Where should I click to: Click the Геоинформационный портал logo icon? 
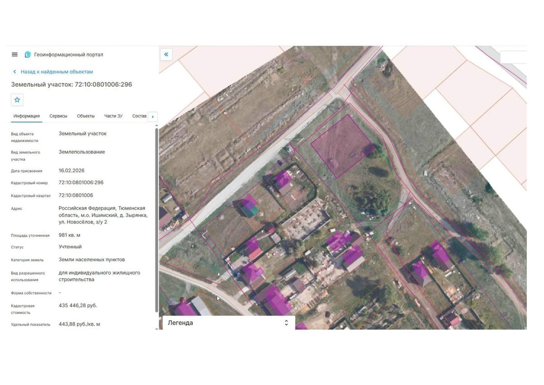click(28, 54)
